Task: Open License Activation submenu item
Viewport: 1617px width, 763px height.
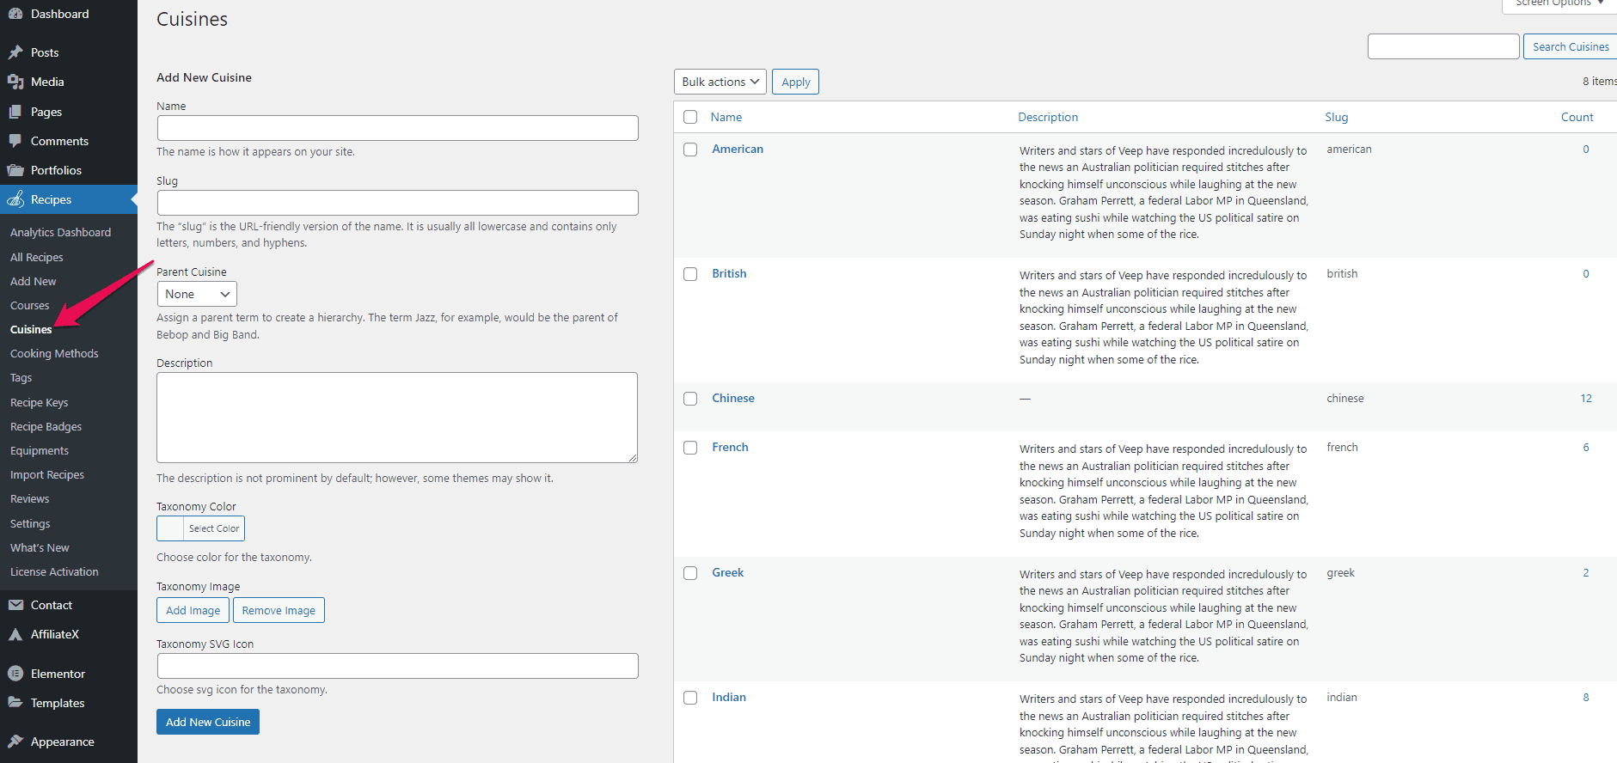Action: (54, 571)
